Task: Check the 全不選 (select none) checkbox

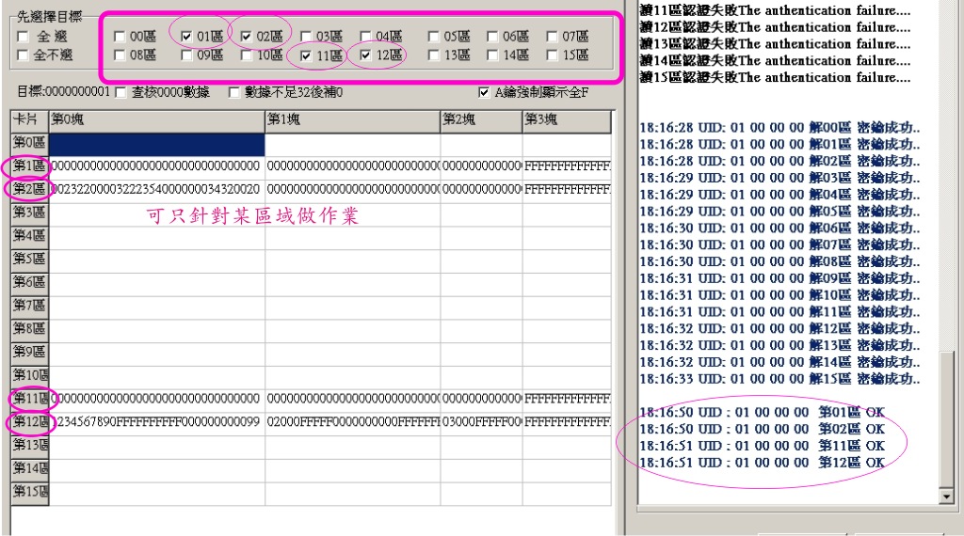Action: 23,55
